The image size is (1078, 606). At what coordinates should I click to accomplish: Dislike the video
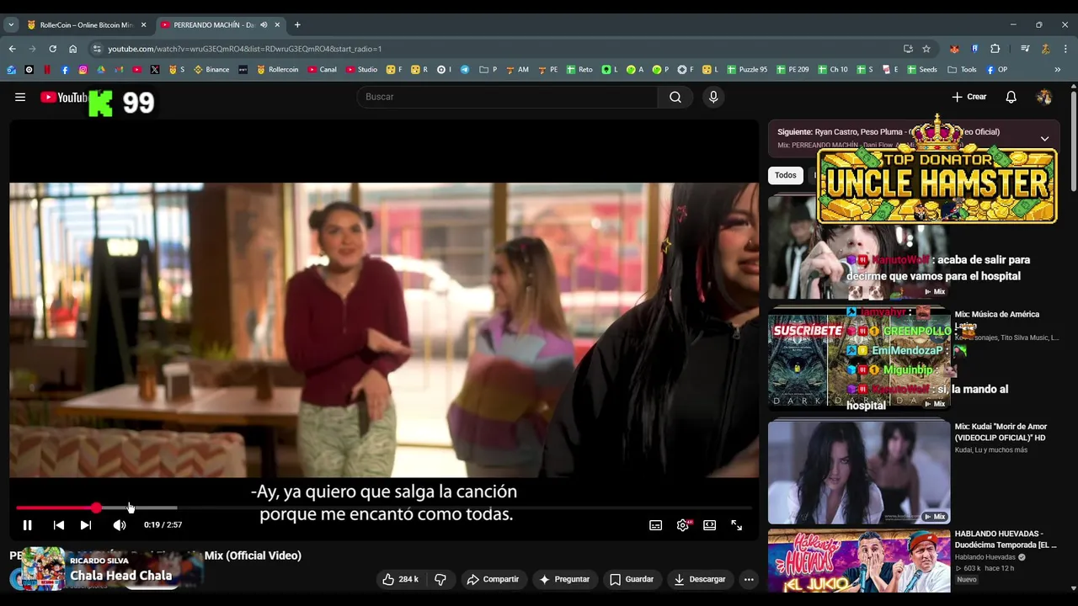click(440, 579)
